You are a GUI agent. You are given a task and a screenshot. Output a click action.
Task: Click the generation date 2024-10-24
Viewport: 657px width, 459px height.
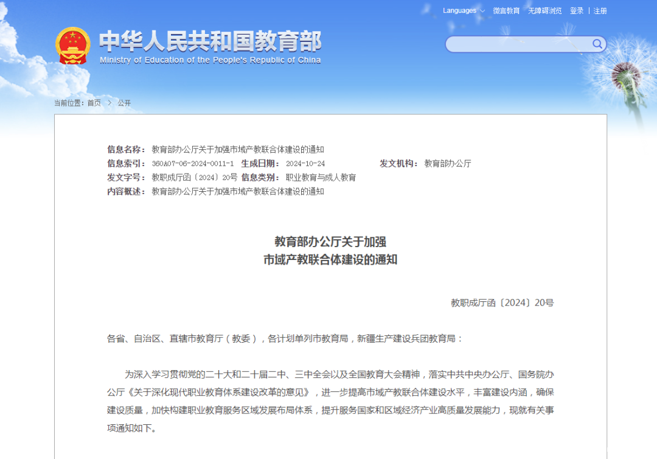click(x=305, y=164)
